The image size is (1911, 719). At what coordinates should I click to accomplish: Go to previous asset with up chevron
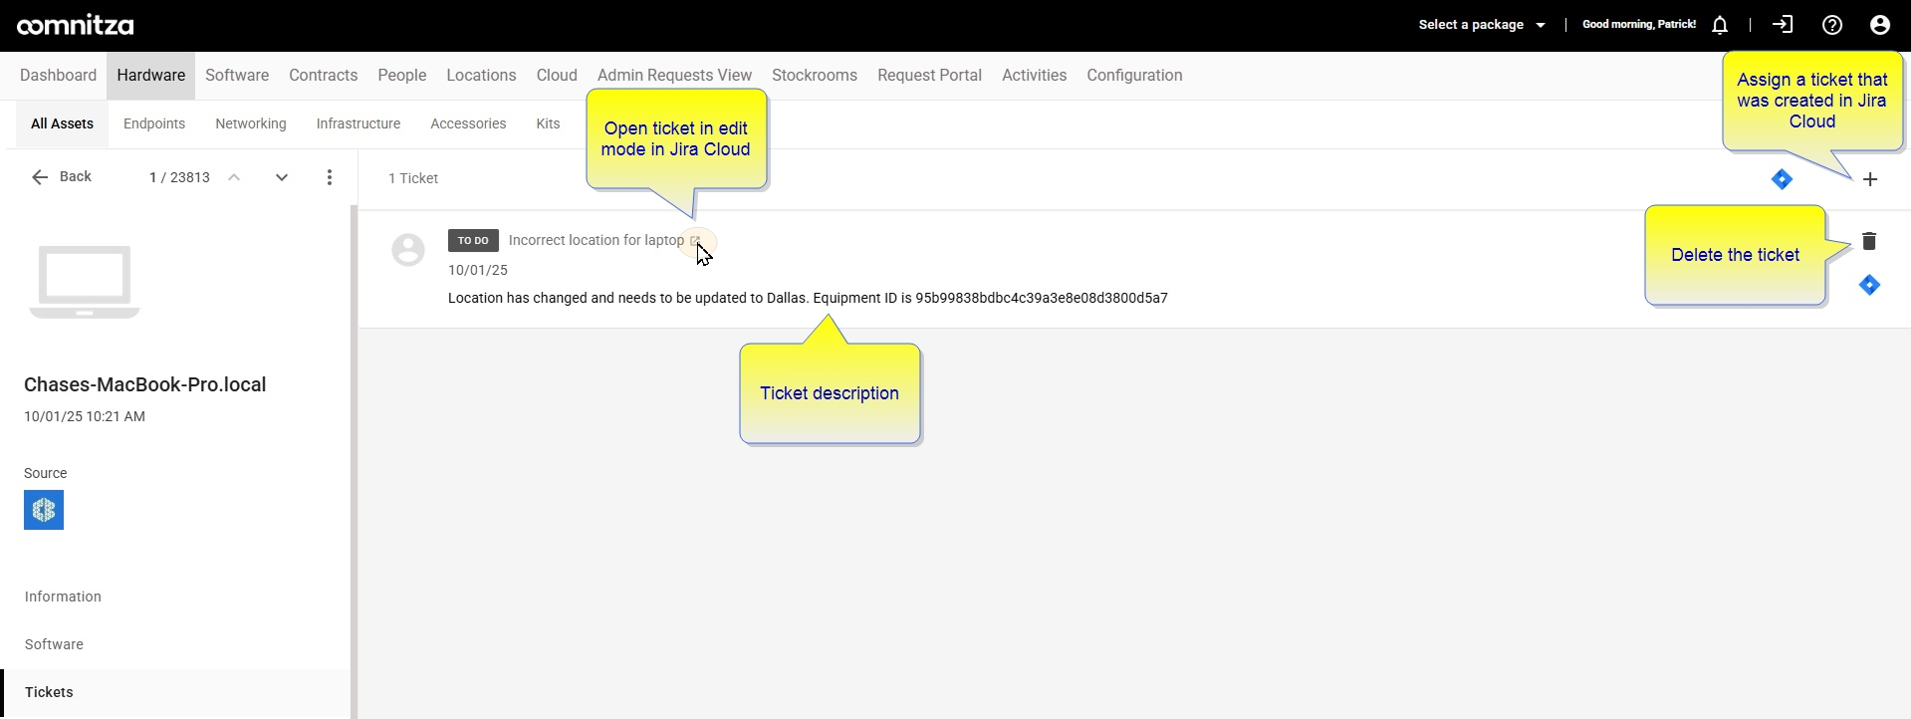click(234, 177)
